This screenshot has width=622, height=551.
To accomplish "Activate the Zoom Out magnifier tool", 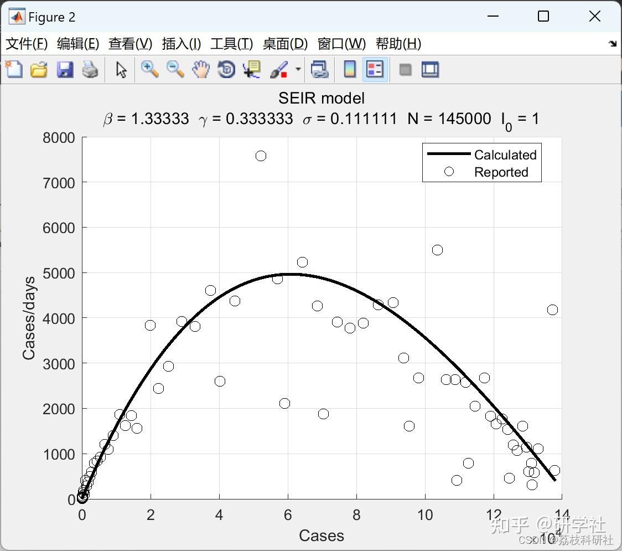I will 175,69.
